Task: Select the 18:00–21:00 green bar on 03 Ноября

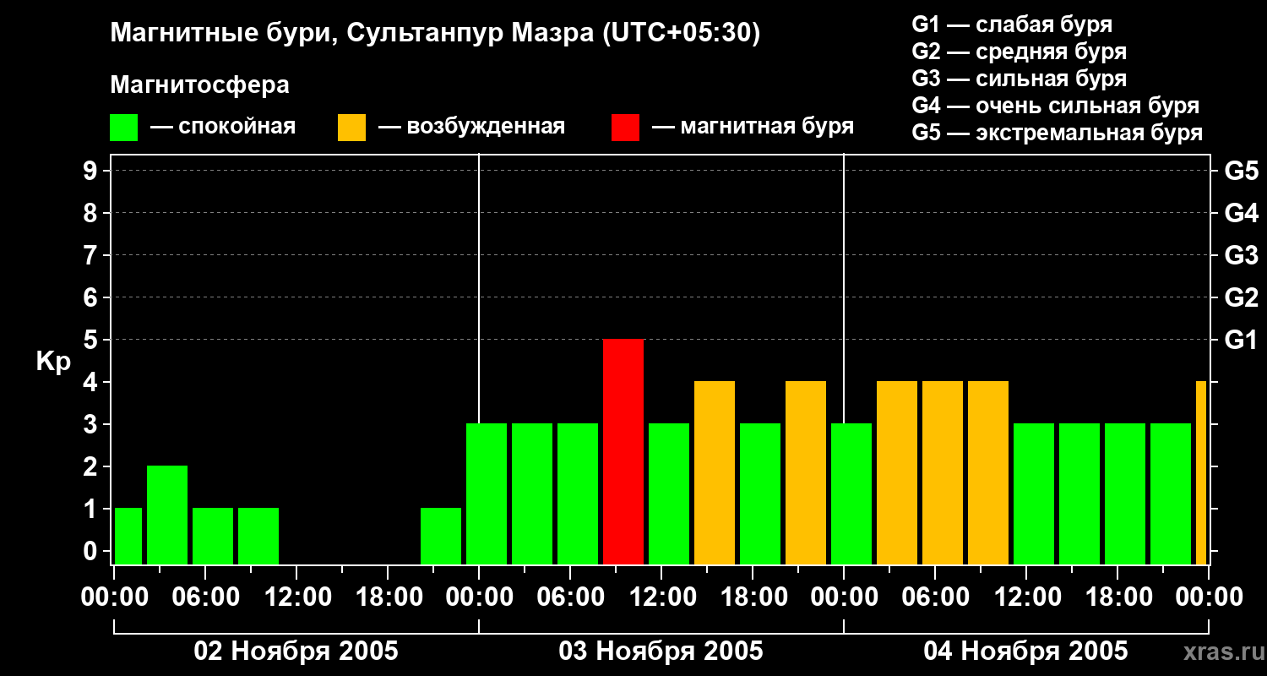Action: pyautogui.click(x=760, y=494)
